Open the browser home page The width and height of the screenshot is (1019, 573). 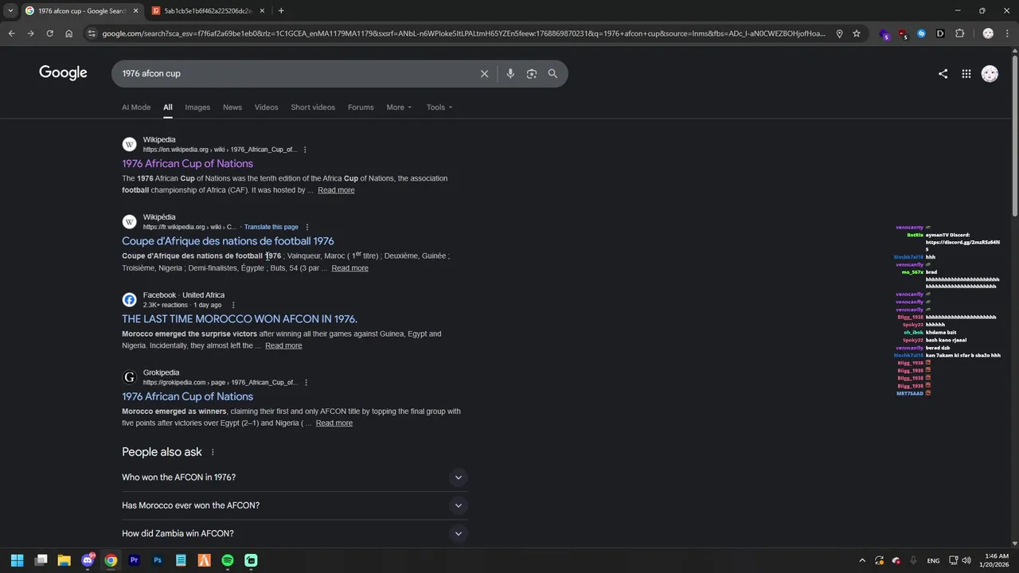click(68, 33)
